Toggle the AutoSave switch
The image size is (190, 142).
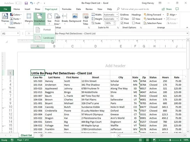(18, 3)
